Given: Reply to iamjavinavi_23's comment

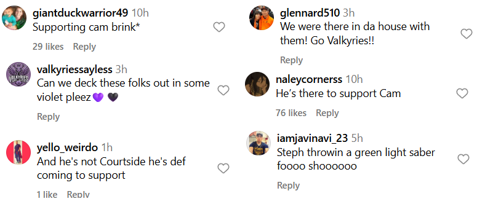Looking at the screenshot, I should coord(289,186).
